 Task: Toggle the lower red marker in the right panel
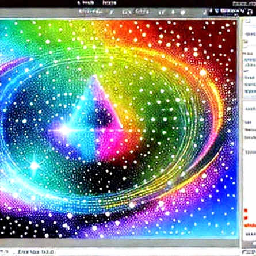pos(246,218)
